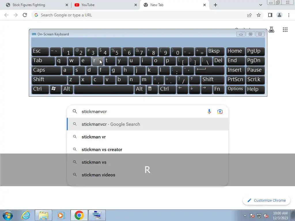Toggle the left Alt key
295x221 pixels.
pos(67,89)
